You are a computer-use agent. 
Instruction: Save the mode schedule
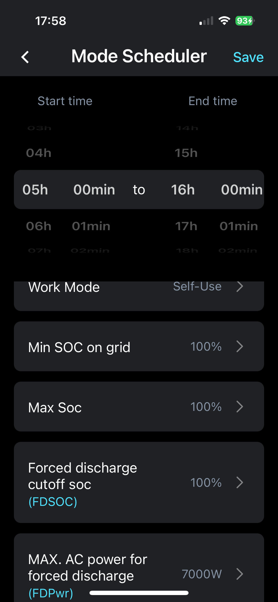click(x=248, y=57)
